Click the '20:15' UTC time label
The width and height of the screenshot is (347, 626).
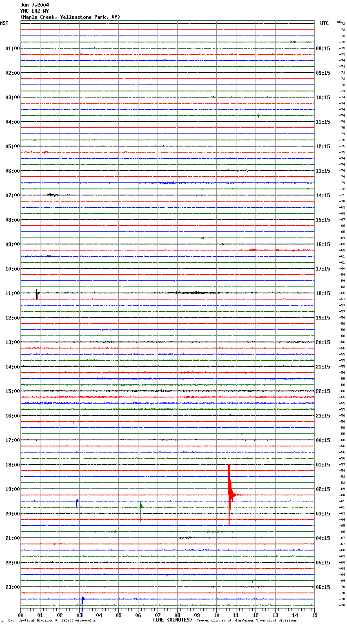tap(323, 342)
